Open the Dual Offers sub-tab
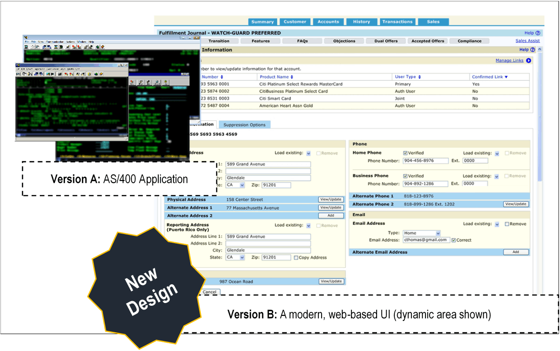560x351 pixels. (x=386, y=41)
